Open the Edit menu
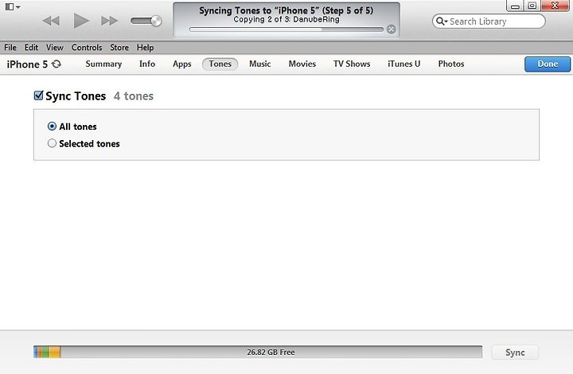 31,48
